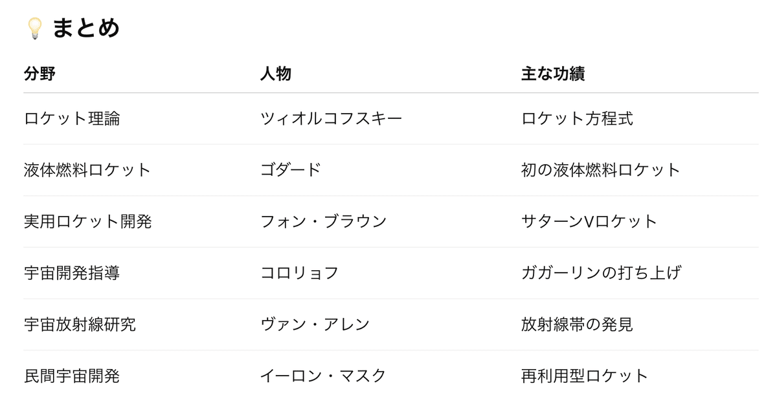Screen dimensions: 777x417
Task: Click the 再利用型ロケット cell
Action: 585,376
